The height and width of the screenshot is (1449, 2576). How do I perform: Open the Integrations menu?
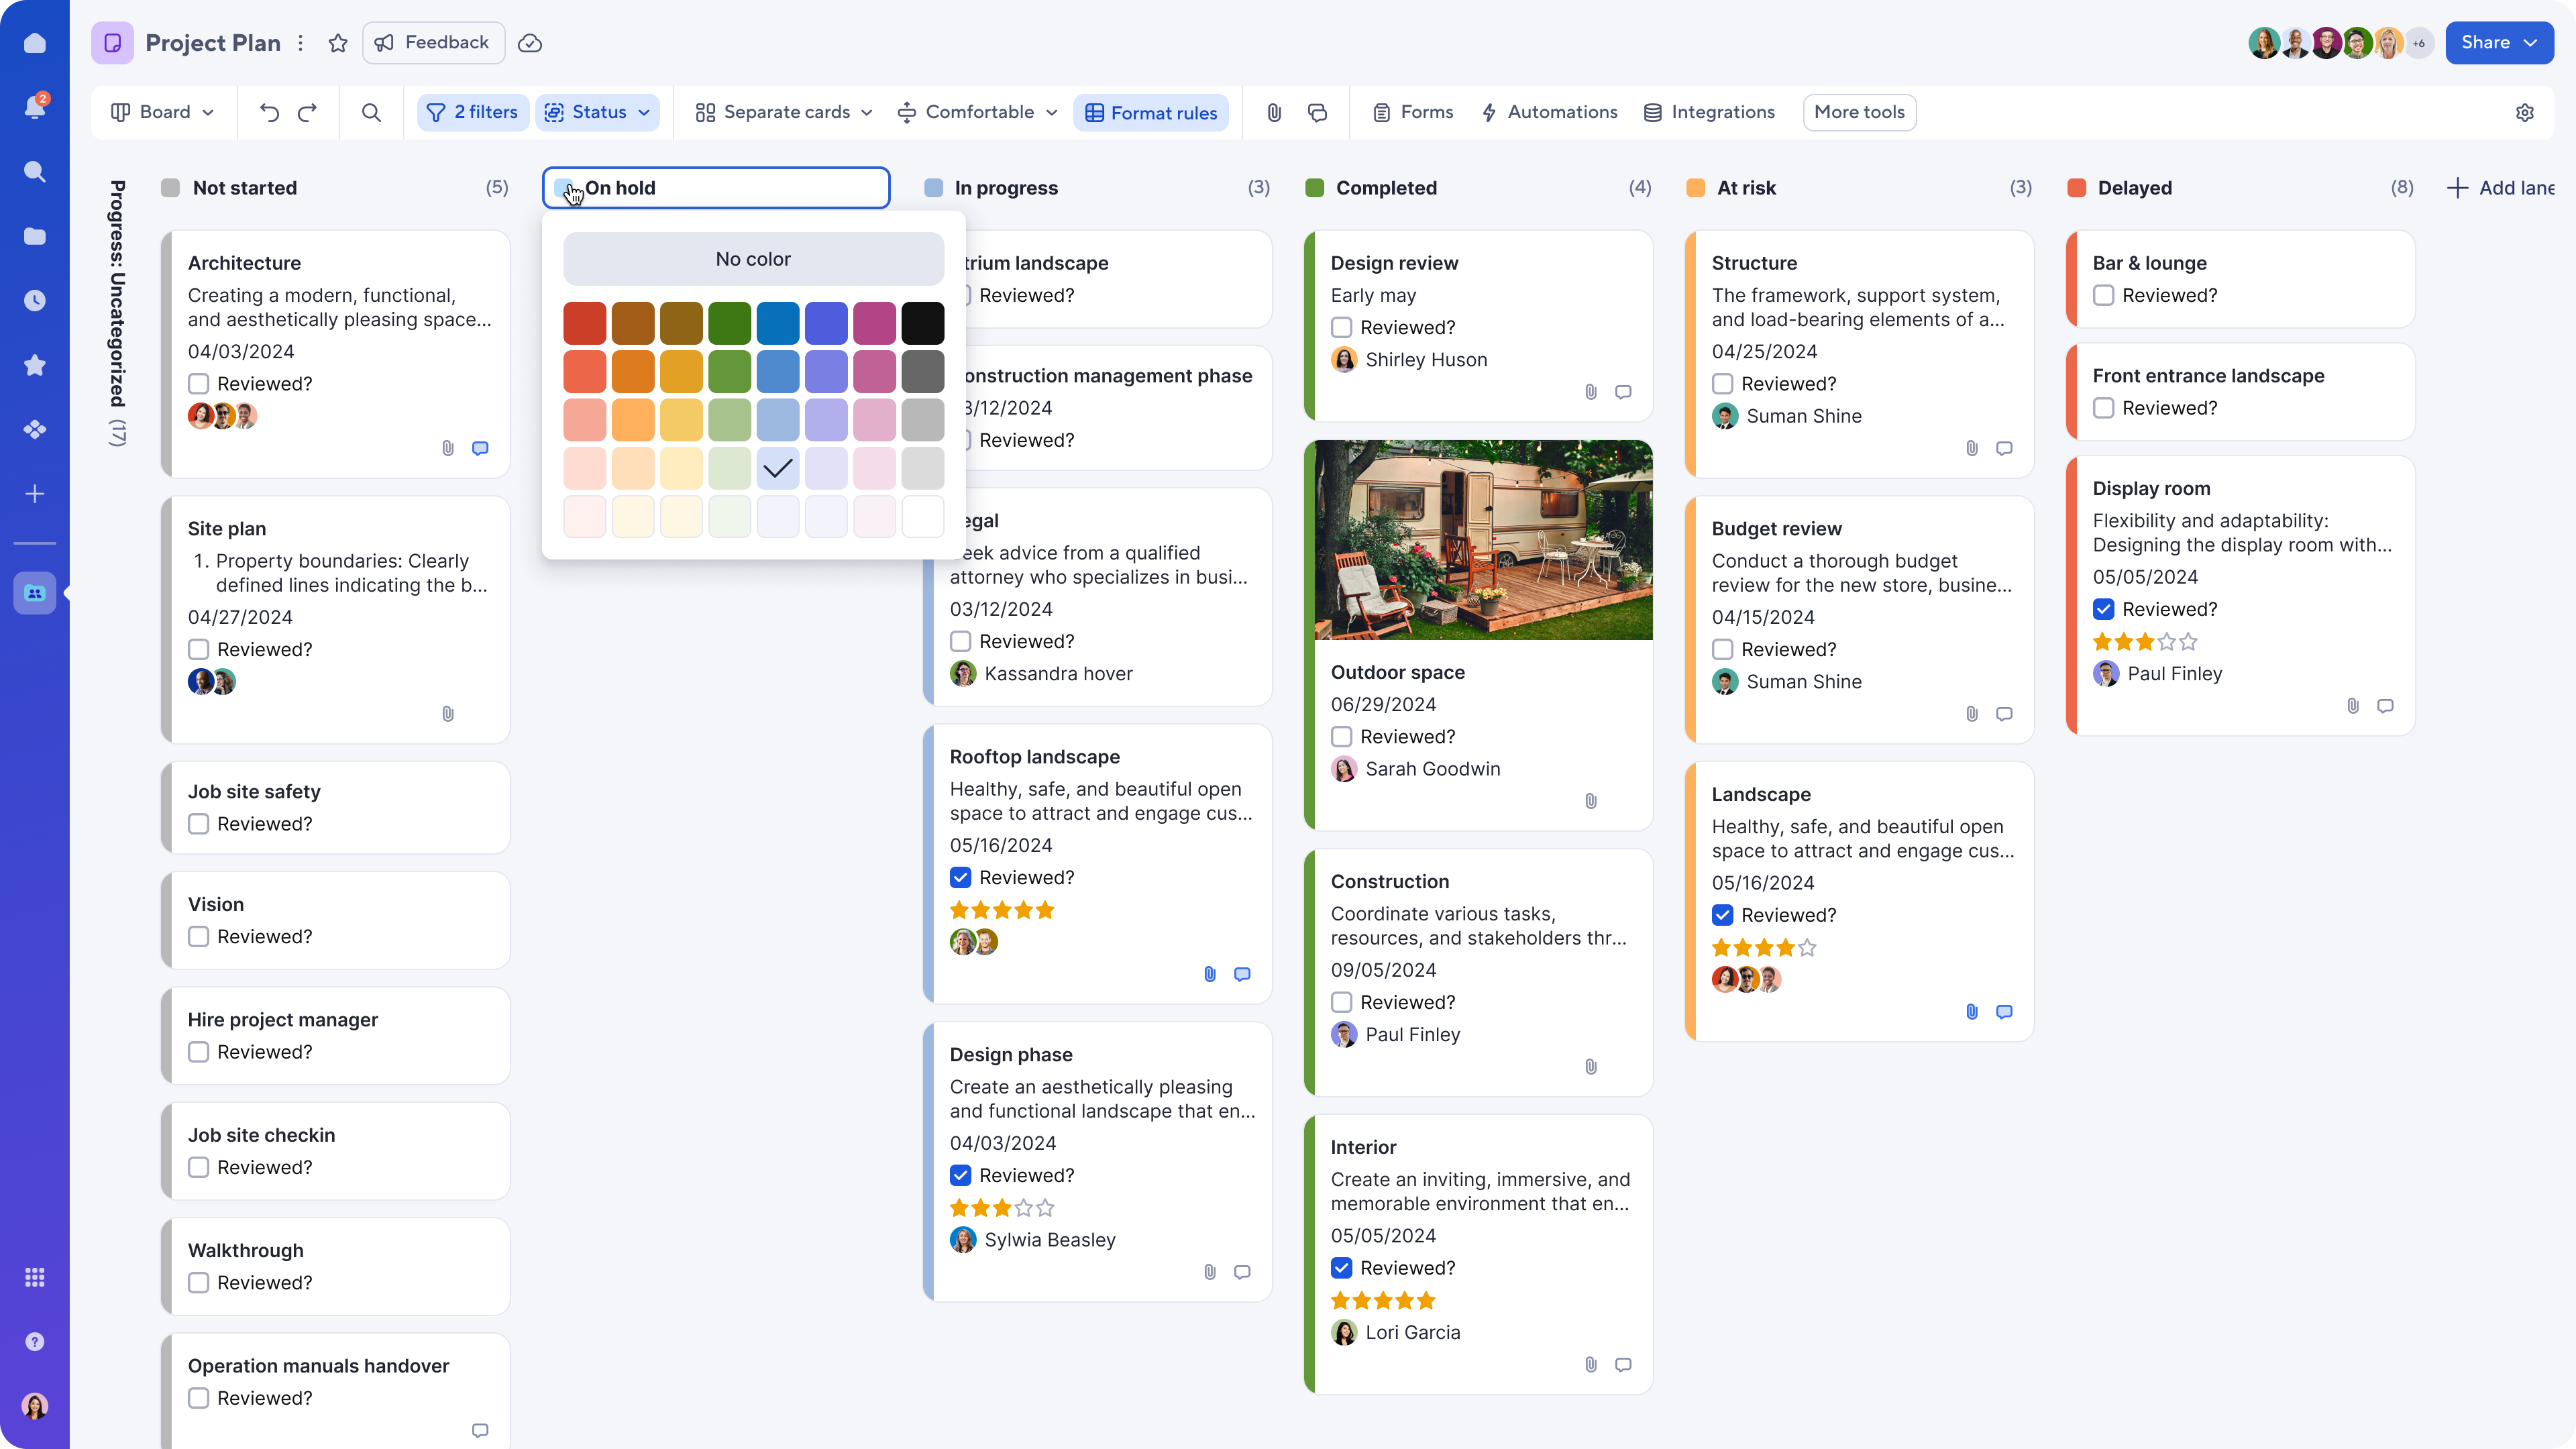tap(1709, 112)
